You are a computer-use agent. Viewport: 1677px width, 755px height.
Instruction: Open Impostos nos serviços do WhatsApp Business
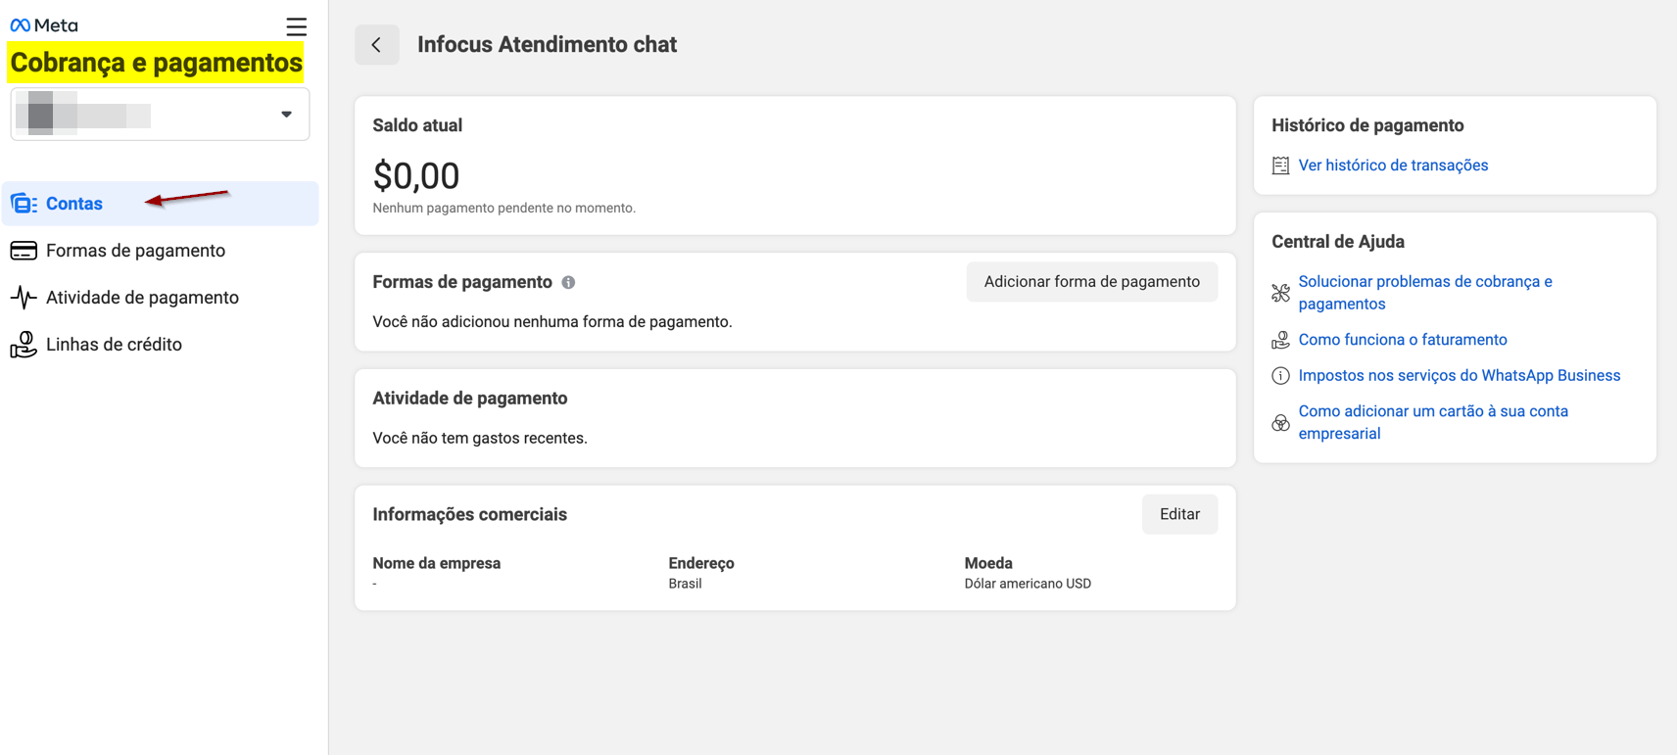[1459, 375]
